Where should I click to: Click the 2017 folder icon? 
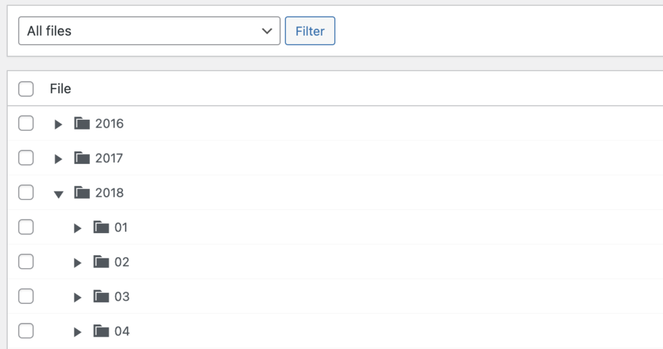(x=82, y=158)
